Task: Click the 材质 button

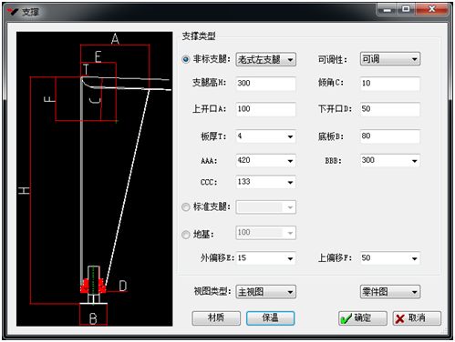Action: point(216,318)
